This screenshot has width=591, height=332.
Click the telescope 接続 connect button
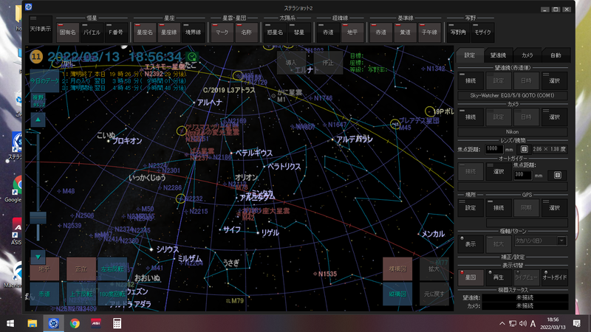pos(471,80)
